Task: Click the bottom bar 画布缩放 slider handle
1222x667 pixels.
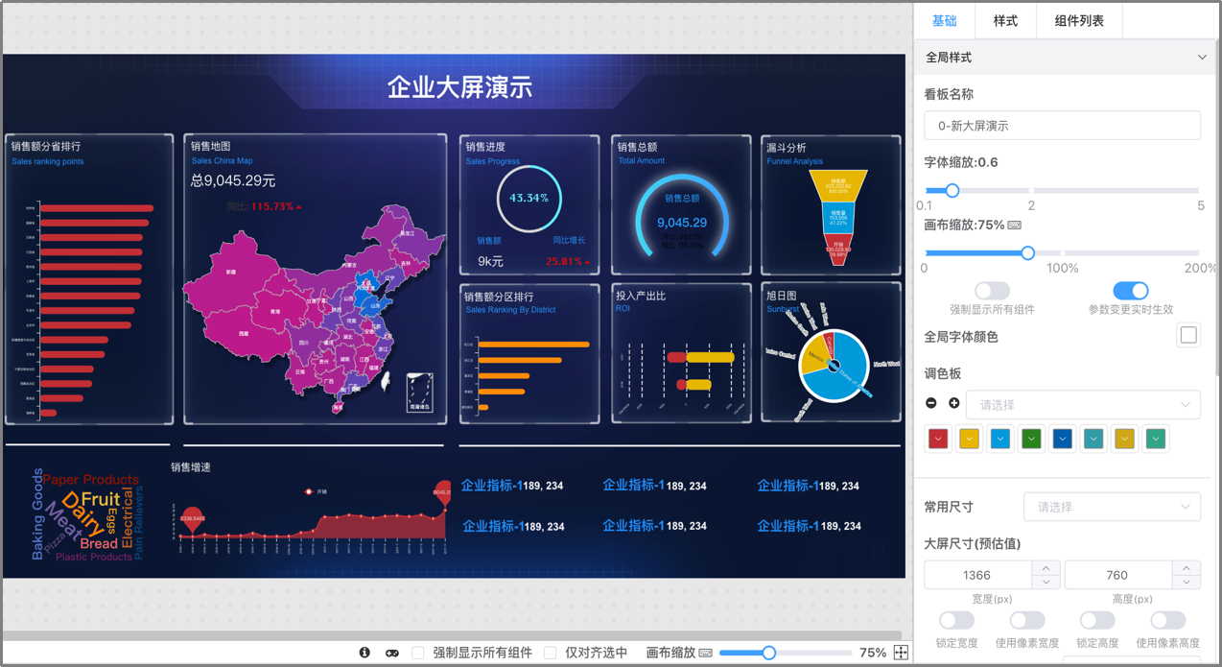Action: (x=768, y=653)
